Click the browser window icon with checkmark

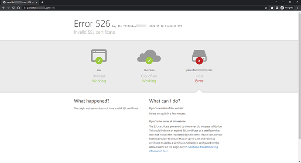99,57
